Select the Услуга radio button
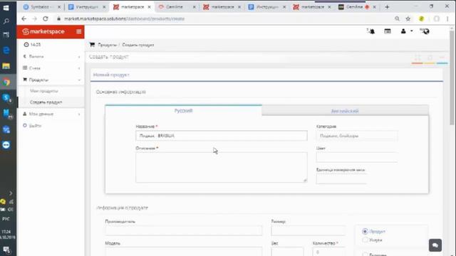The height and width of the screenshot is (256, 456). pos(365,240)
